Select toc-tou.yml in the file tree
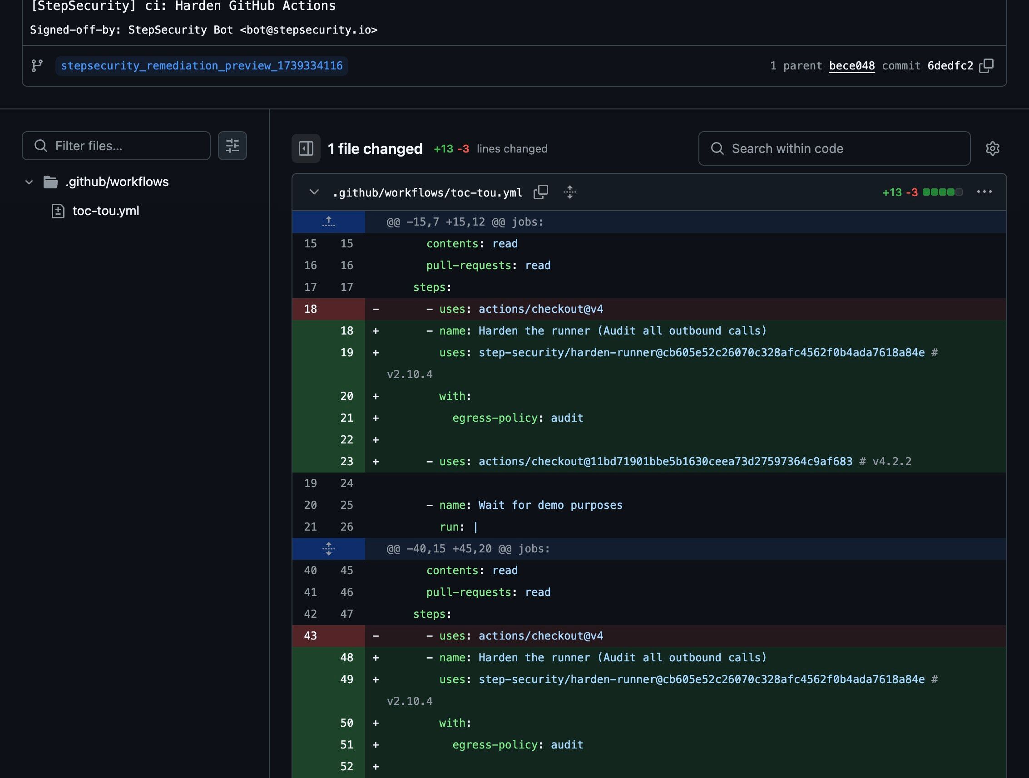Viewport: 1029px width, 778px height. coord(106,211)
